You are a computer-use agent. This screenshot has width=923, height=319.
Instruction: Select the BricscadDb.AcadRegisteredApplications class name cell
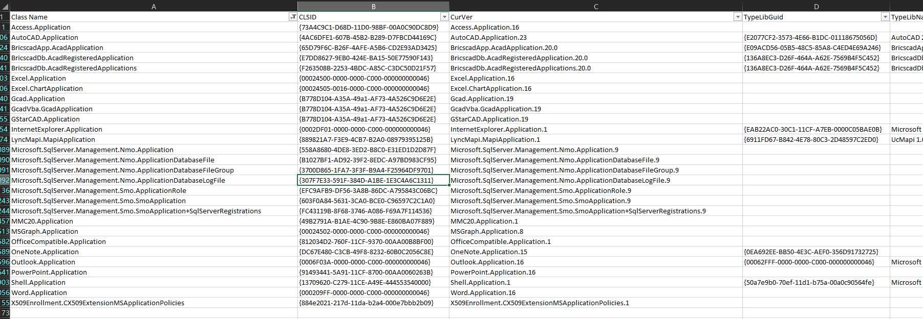coord(154,68)
